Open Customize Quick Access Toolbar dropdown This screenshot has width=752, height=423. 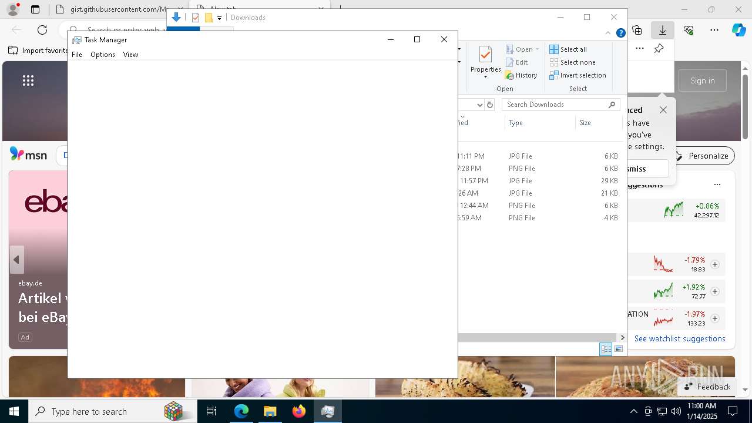point(219,18)
